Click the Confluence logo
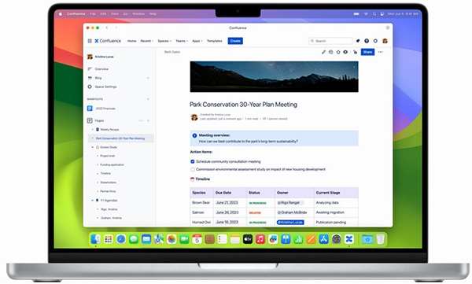 108,41
